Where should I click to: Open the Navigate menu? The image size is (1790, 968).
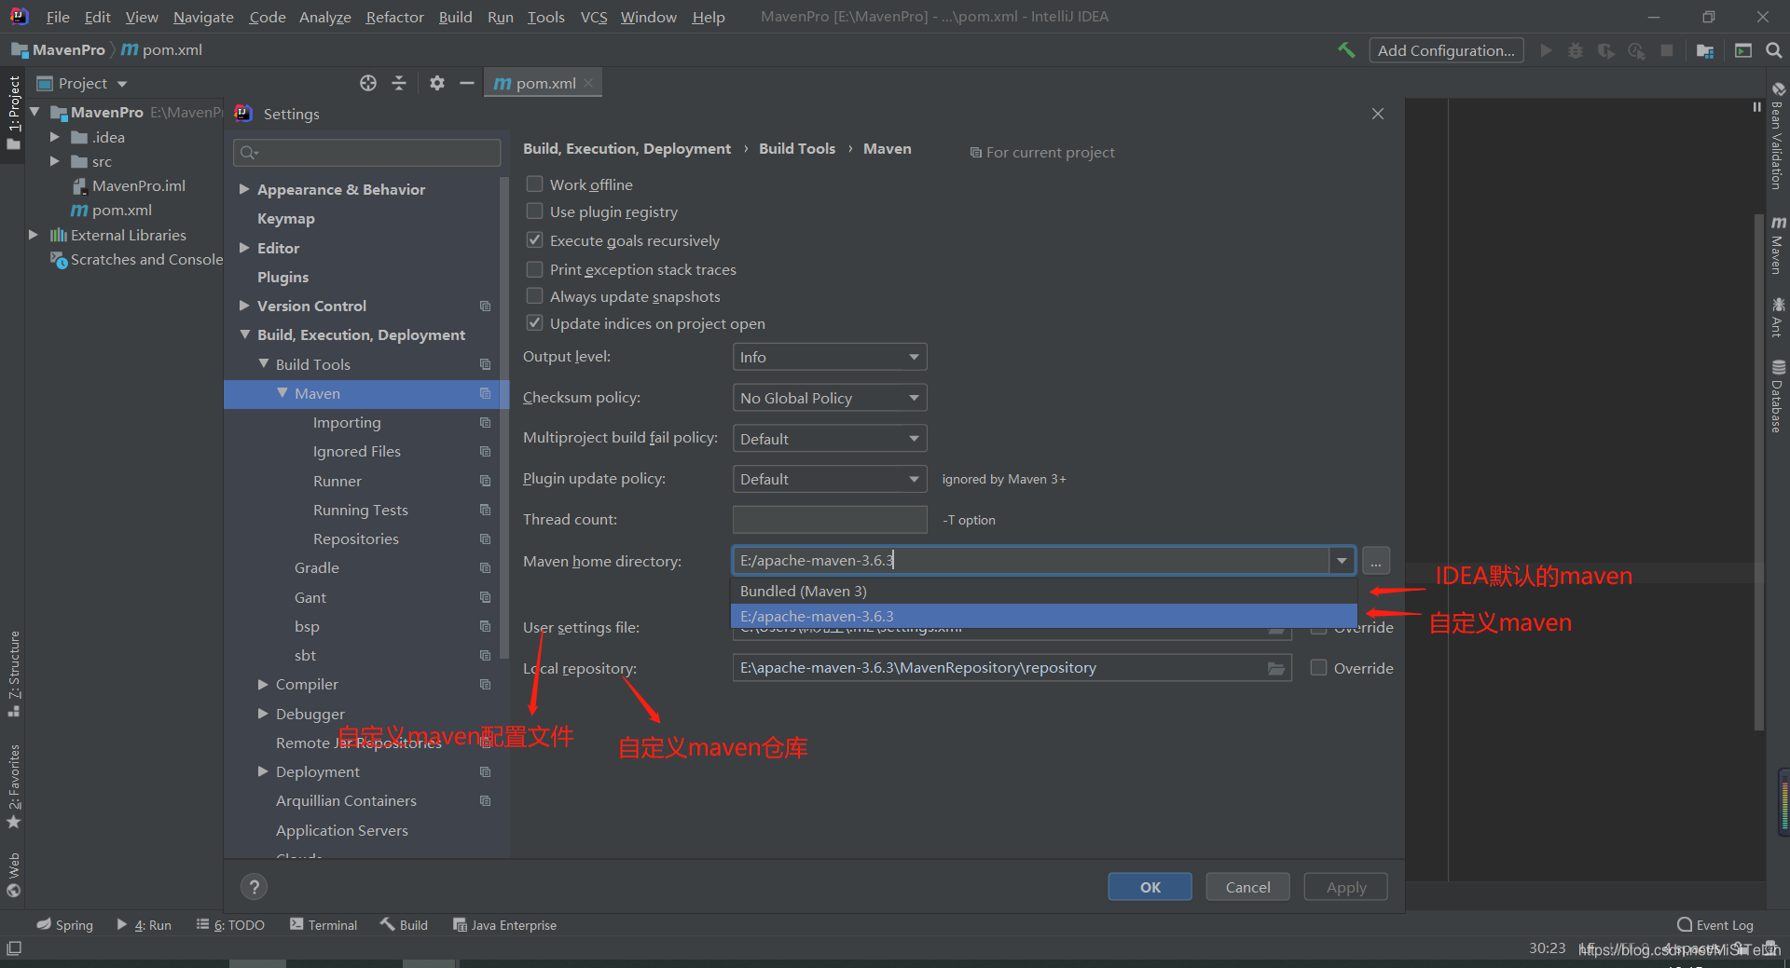(x=203, y=17)
